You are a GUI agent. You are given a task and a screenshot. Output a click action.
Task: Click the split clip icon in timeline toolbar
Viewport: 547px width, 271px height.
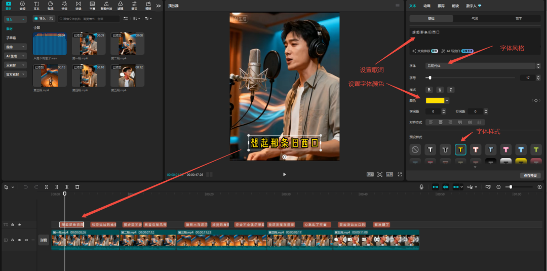(47, 187)
